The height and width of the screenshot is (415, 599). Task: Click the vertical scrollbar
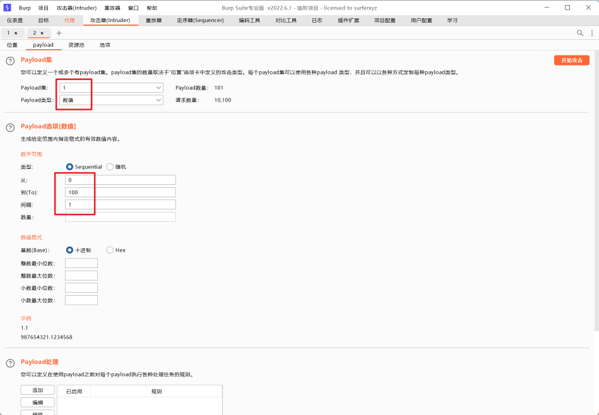596,191
